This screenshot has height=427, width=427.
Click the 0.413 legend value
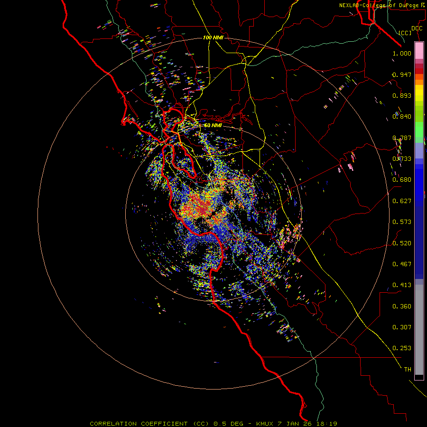[x=402, y=285]
